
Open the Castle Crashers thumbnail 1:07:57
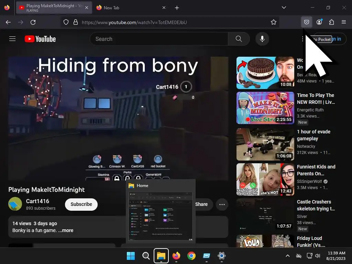[x=265, y=214]
